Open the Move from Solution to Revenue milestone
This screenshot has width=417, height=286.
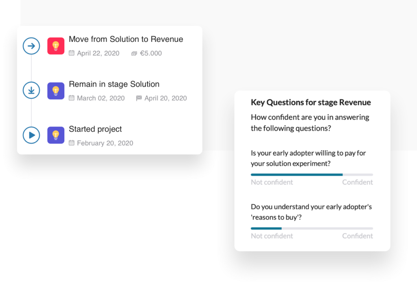127,39
